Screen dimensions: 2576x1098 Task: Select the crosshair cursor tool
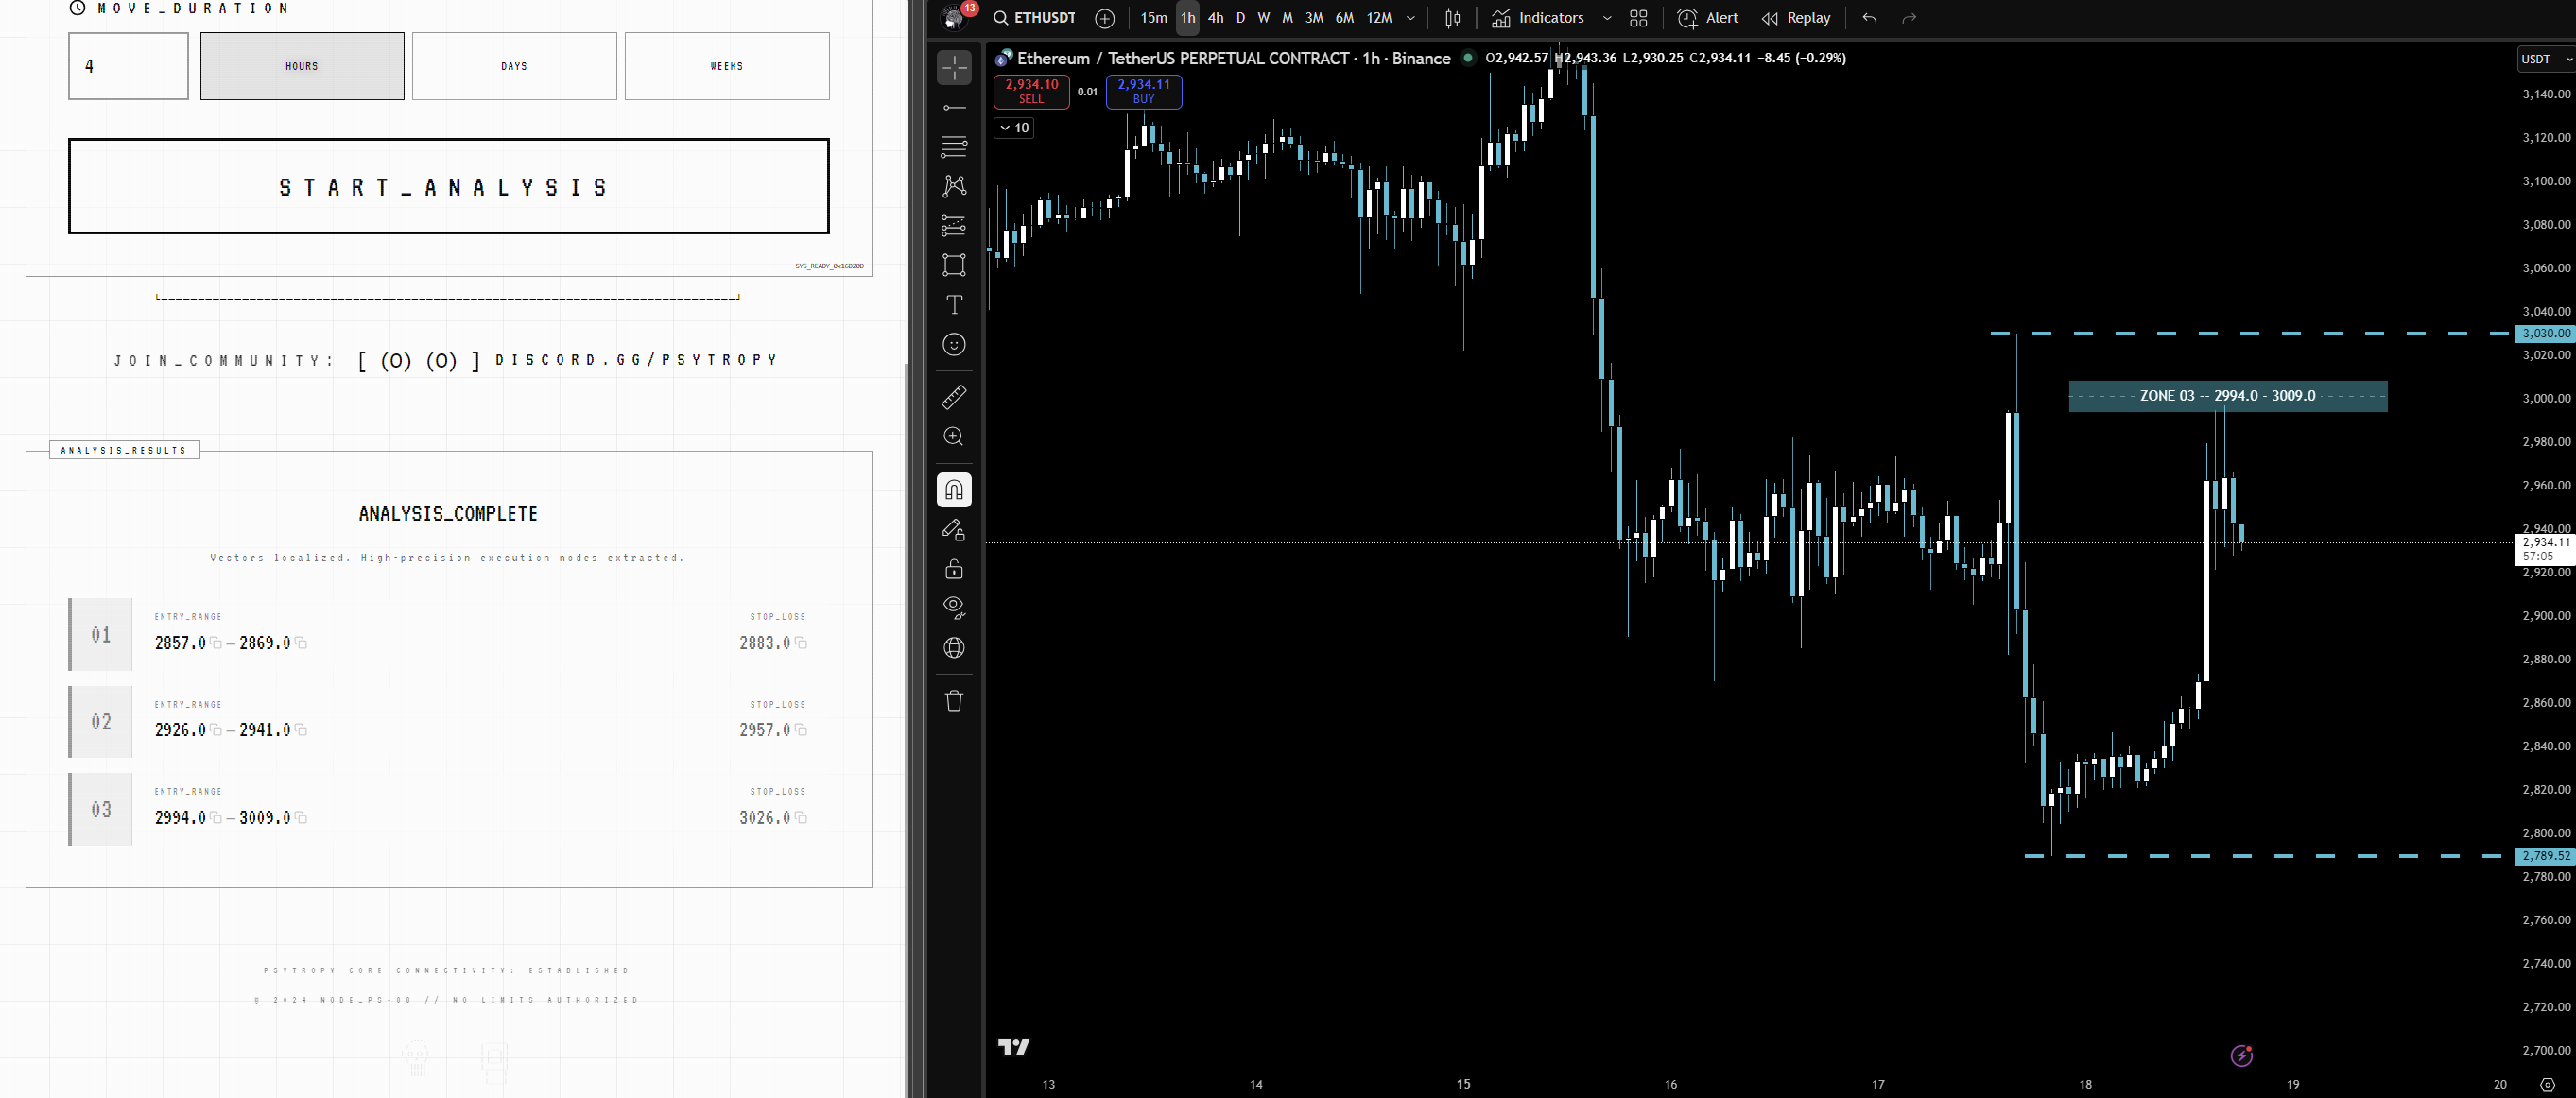[x=954, y=67]
